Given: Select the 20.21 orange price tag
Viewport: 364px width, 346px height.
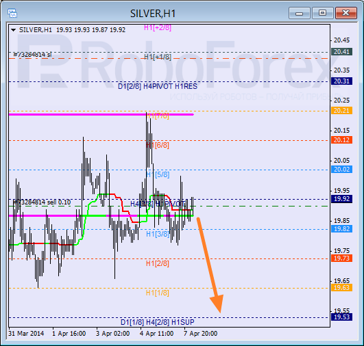Looking at the screenshot, I should tap(341, 111).
